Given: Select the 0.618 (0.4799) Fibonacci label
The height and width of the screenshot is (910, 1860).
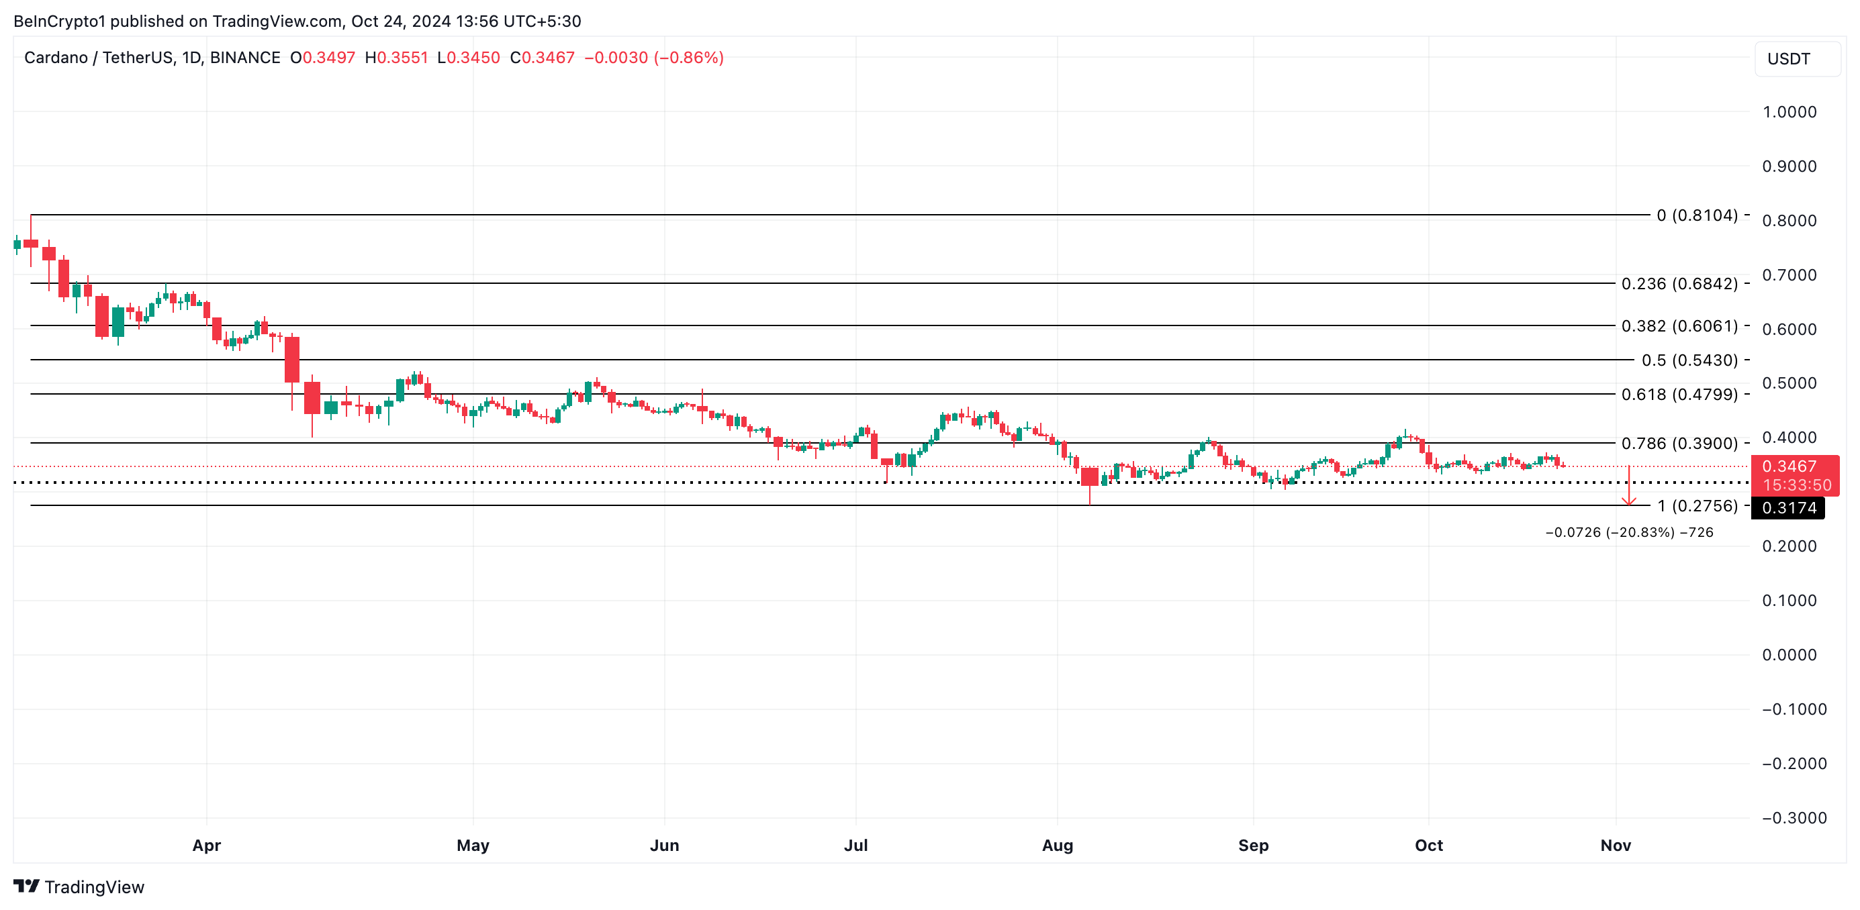Looking at the screenshot, I should [x=1679, y=395].
